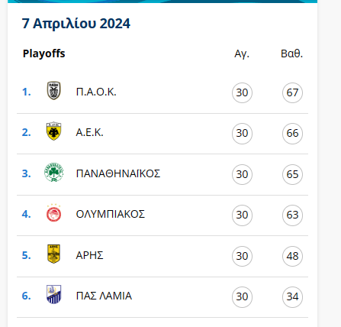Click the ΠΑΝΑΘΗΝΑΪΚΟΣ team name

(x=118, y=173)
